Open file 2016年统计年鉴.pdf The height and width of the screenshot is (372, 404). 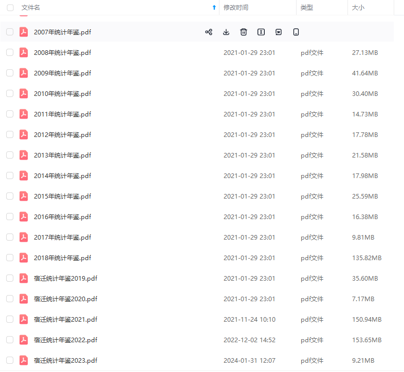[x=63, y=217]
